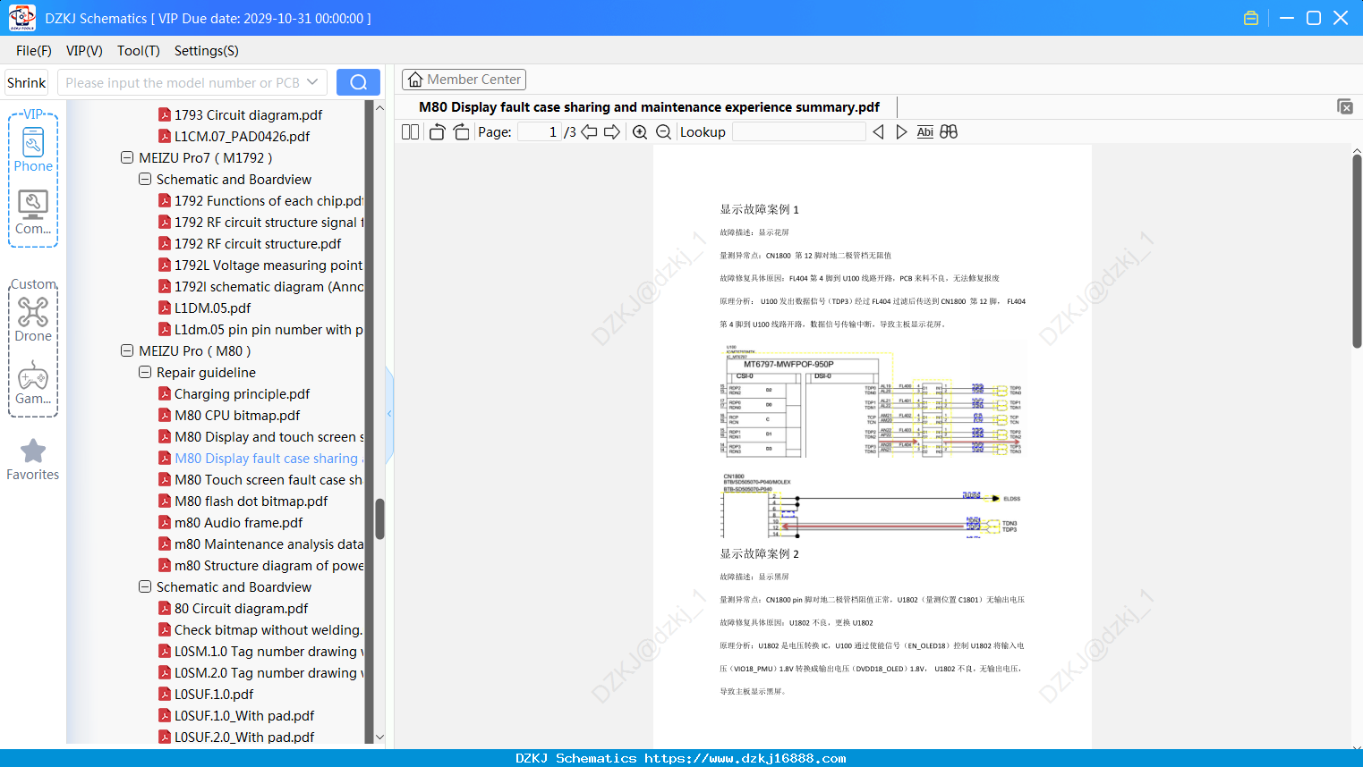Open the Tool(T) menu

point(139,51)
